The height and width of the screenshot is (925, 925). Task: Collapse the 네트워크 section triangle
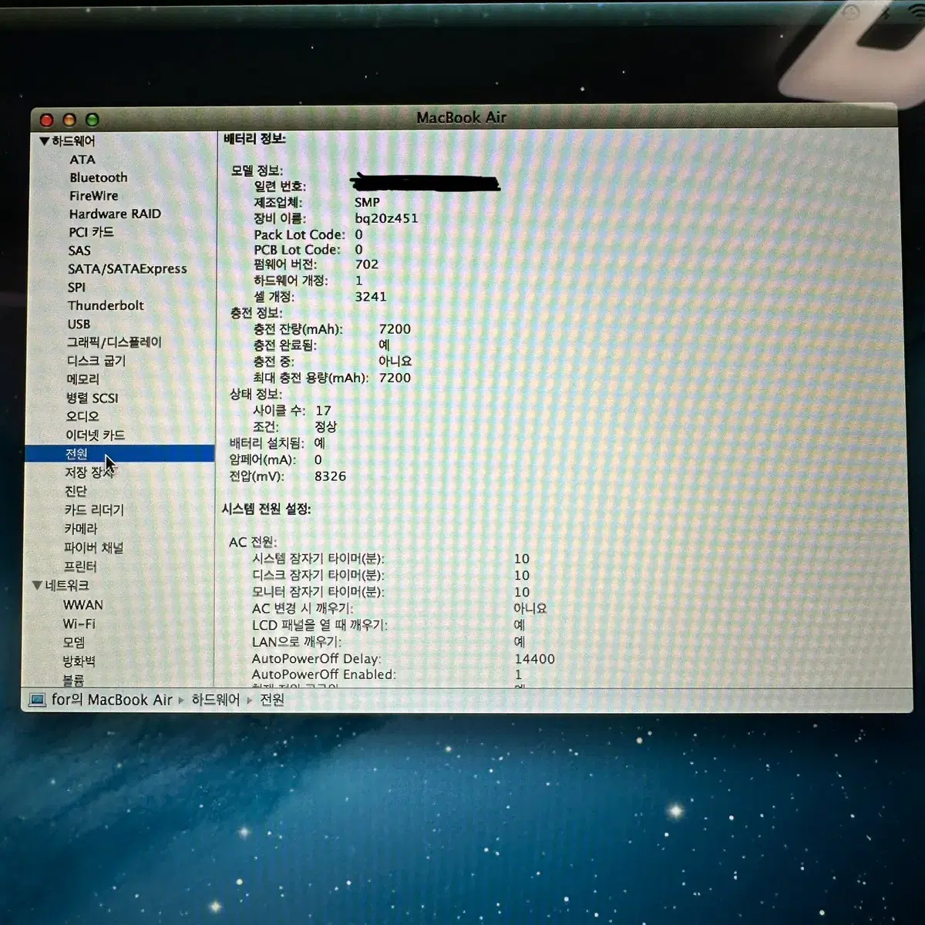(x=36, y=586)
